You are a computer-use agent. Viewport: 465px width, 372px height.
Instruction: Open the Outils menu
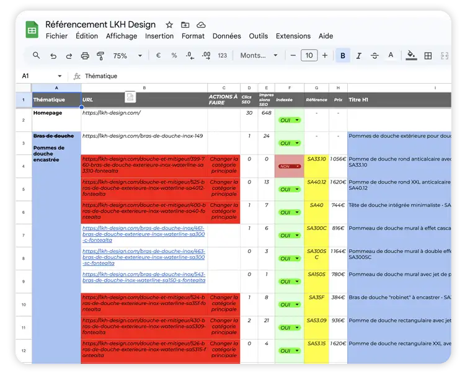point(259,36)
